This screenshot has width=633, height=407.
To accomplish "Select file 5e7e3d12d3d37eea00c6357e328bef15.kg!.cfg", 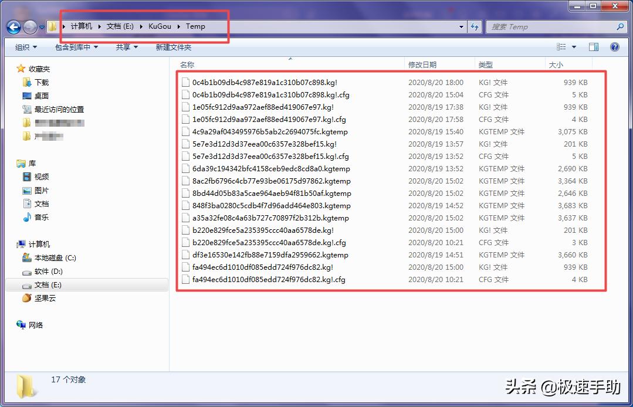I will point(270,156).
